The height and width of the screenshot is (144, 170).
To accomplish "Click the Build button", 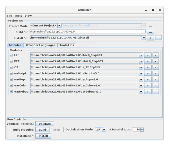I will pos(42,130).
